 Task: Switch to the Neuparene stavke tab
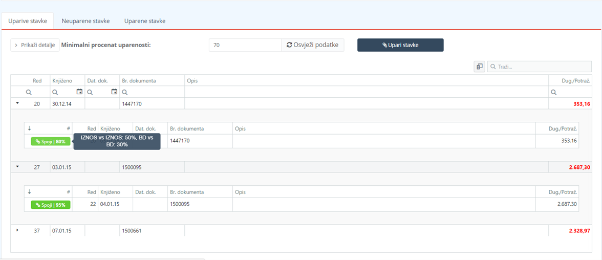coord(85,21)
